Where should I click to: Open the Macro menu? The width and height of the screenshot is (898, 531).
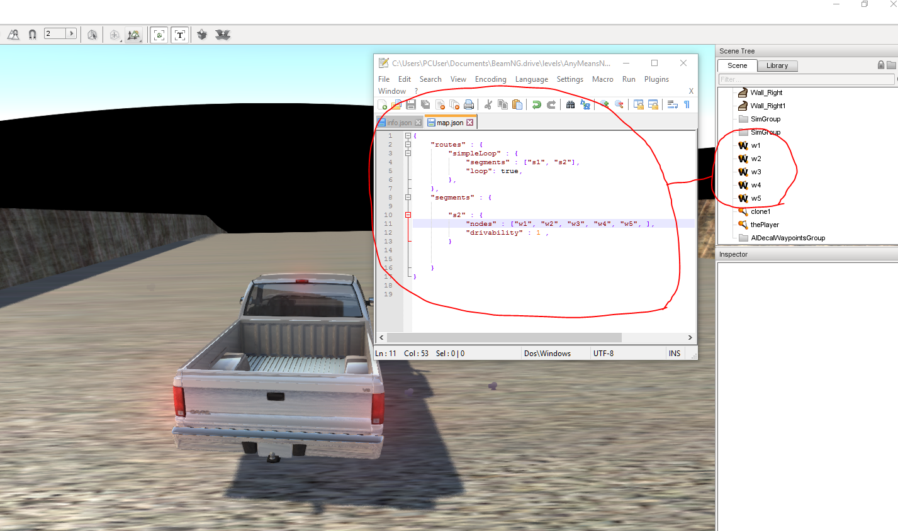click(603, 79)
